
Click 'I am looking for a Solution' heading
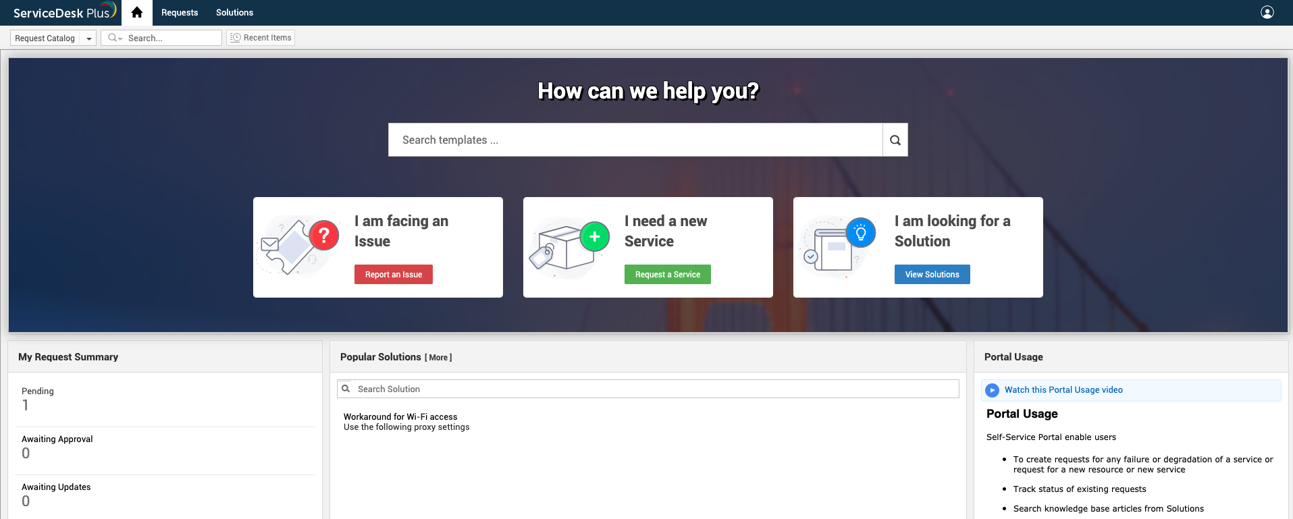point(953,231)
